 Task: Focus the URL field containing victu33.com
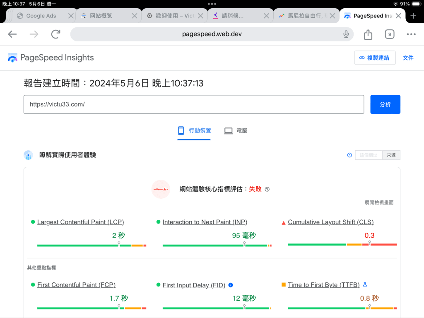[193, 104]
